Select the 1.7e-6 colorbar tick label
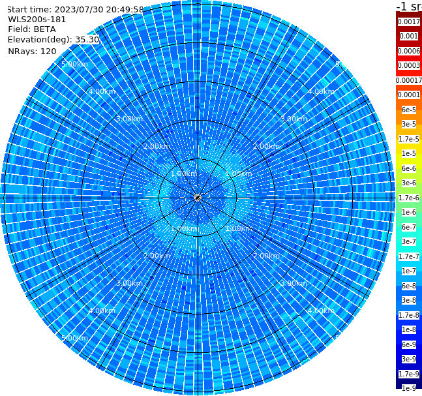 409,198
